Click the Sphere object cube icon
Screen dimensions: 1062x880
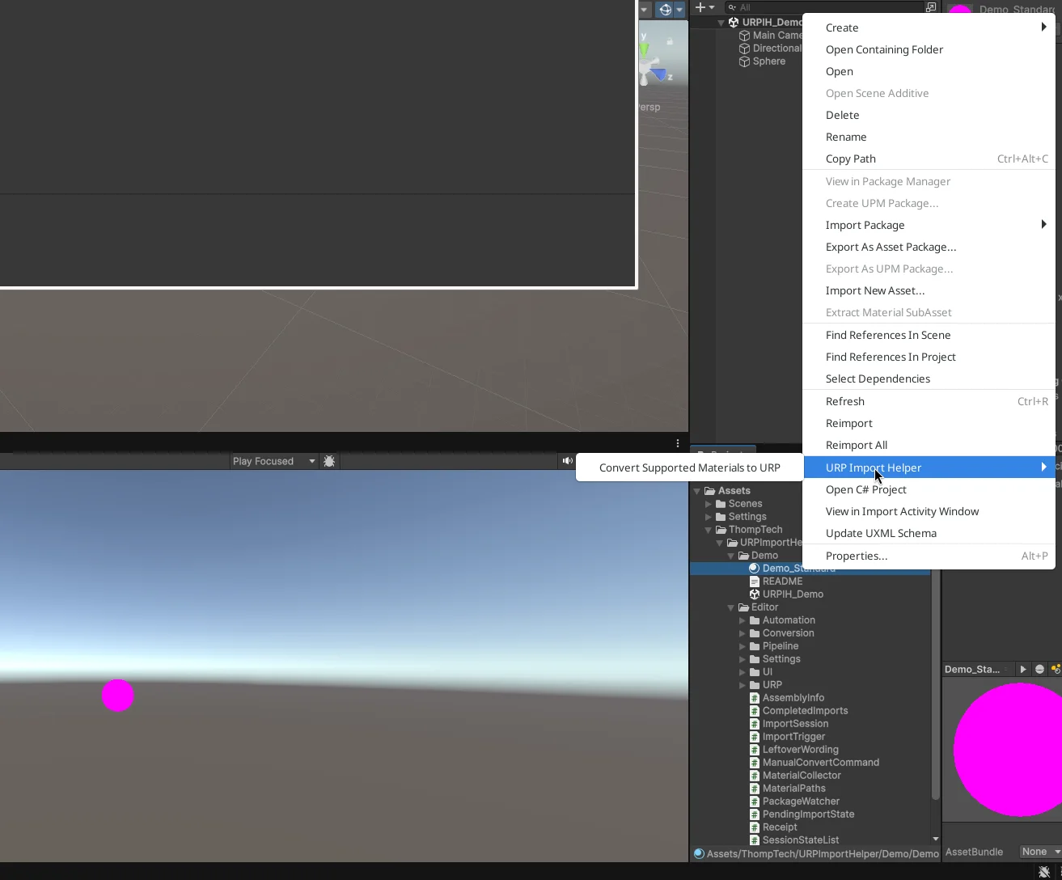(745, 61)
